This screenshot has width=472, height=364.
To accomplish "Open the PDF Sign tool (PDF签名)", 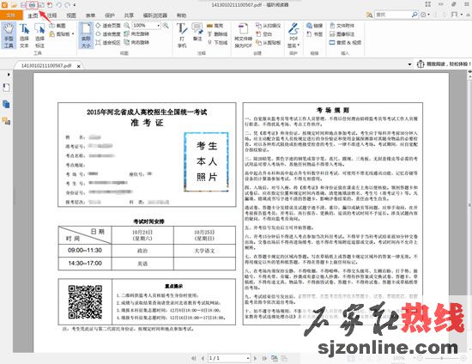I will [x=293, y=35].
